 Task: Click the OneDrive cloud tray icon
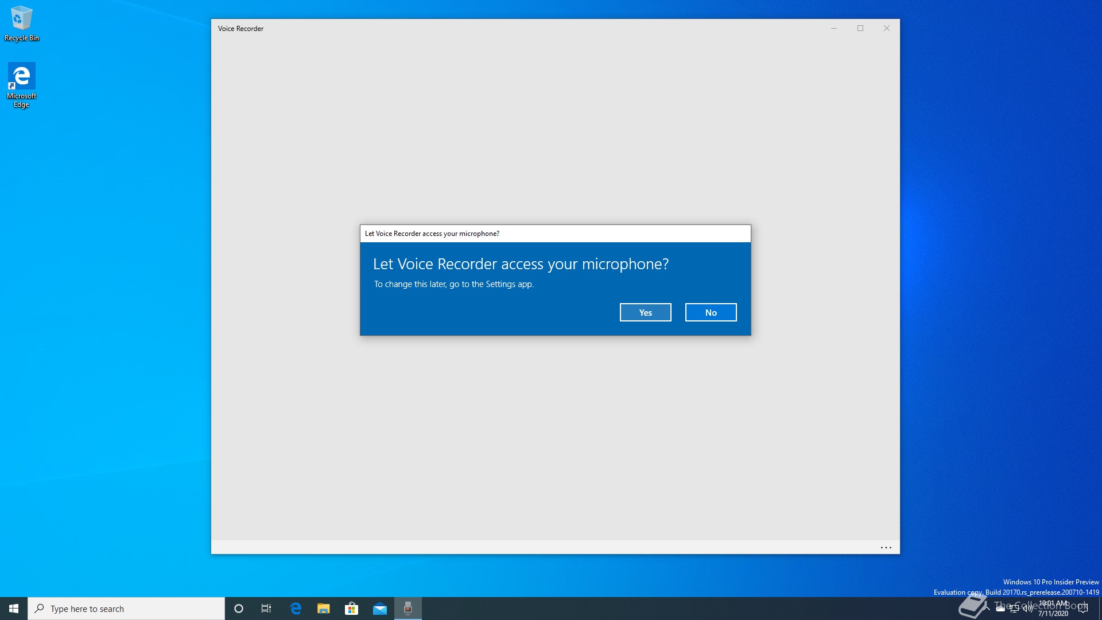click(1000, 609)
